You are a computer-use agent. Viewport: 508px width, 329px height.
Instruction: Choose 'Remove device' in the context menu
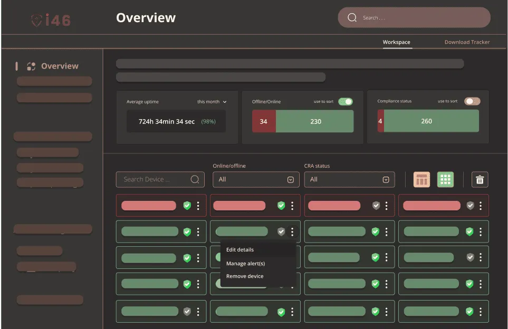point(245,276)
